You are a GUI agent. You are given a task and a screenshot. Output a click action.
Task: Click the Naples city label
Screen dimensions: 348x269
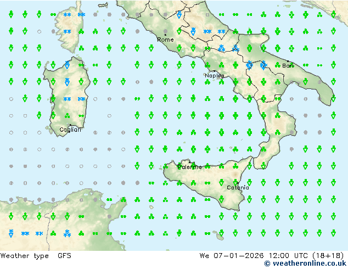coord(215,76)
